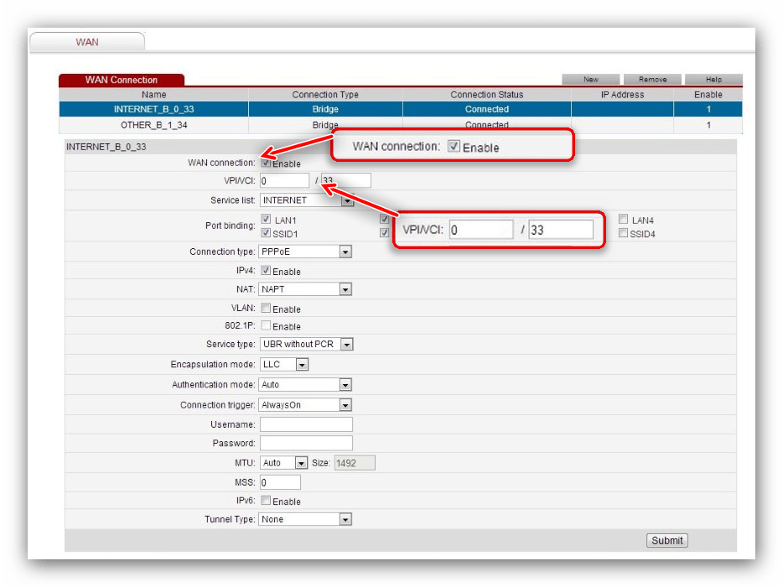Click the WAN Connection section title
The height and width of the screenshot is (587, 783).
122,80
